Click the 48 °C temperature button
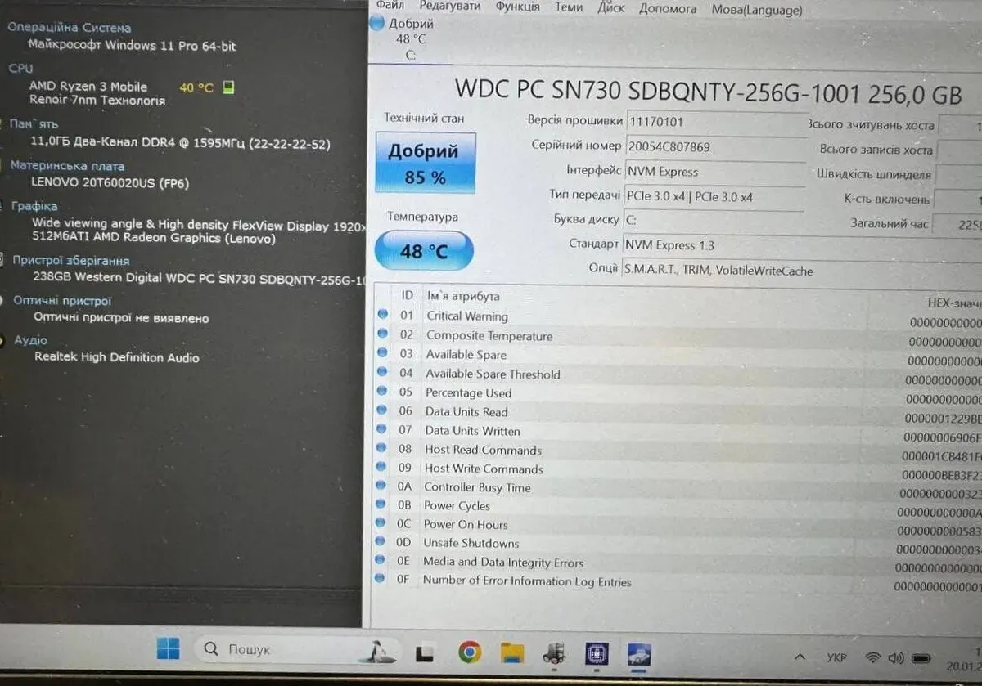The image size is (982, 686). click(424, 251)
